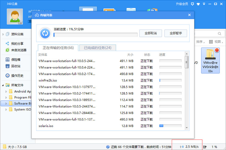Open the feedback message icon in title bar
Screen dimensions: 226x150
point(192,4)
